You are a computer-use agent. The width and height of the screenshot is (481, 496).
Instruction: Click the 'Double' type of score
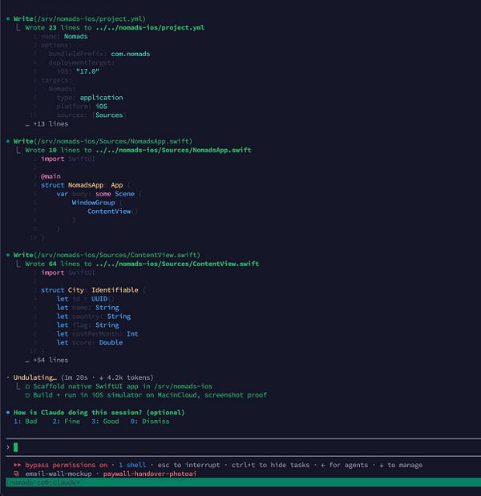click(111, 343)
